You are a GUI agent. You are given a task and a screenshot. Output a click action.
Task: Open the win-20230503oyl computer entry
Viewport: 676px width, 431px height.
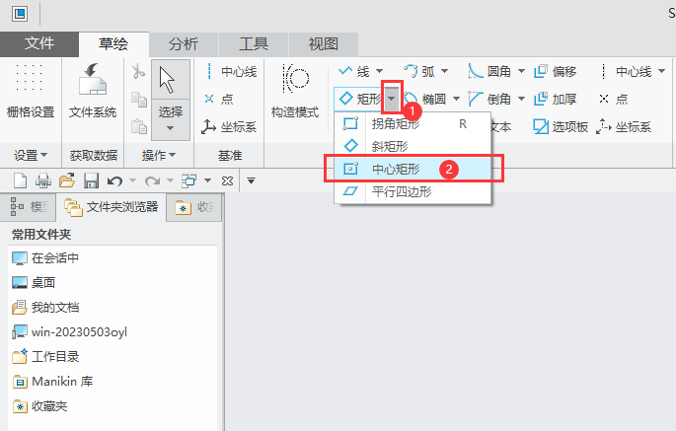point(69,331)
